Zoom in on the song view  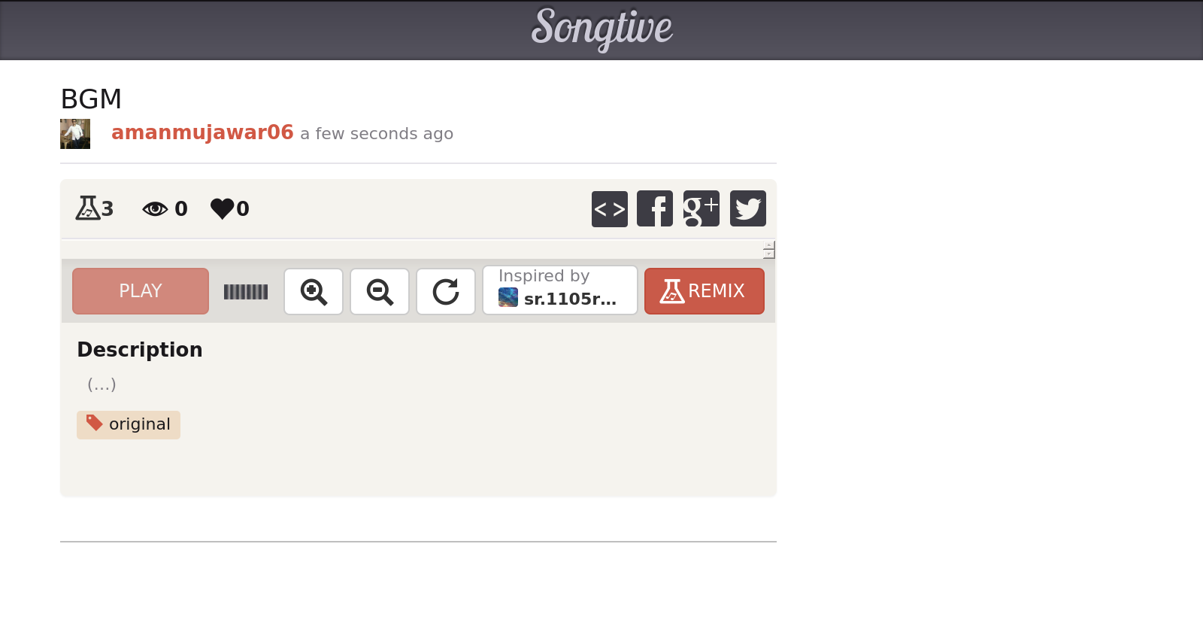pyautogui.click(x=314, y=292)
